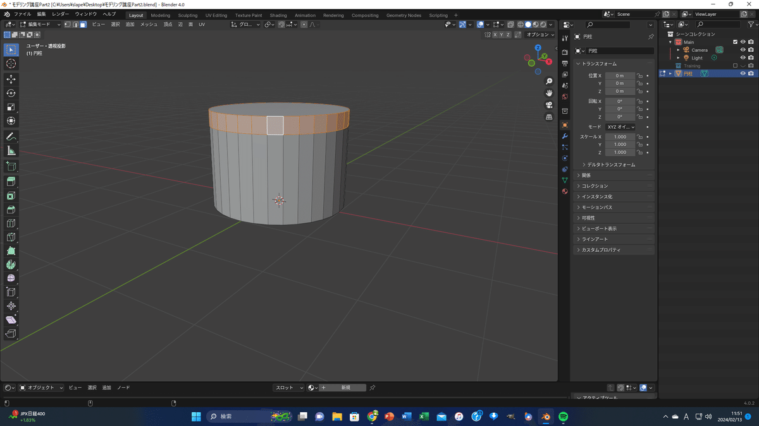Switch to vertex select mode
Viewport: 759px width, 426px height.
point(68,25)
